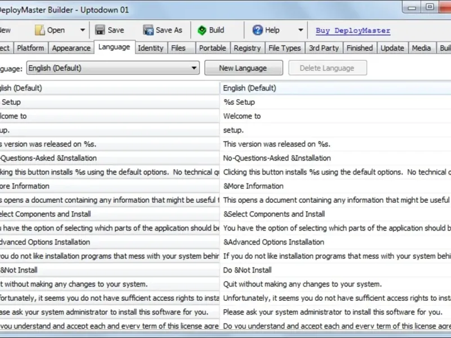Open the Portable tab
The width and height of the screenshot is (451, 338).
coord(213,48)
